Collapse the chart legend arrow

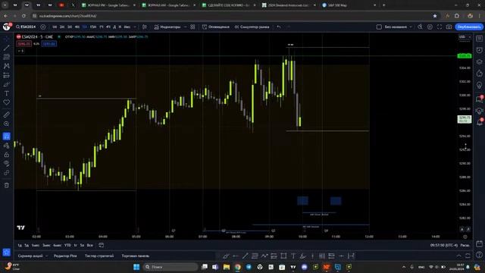(x=20, y=51)
